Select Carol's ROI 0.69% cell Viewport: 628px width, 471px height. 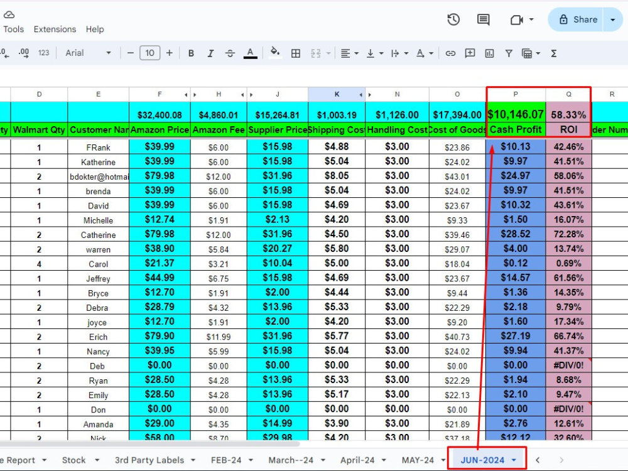[x=569, y=264]
